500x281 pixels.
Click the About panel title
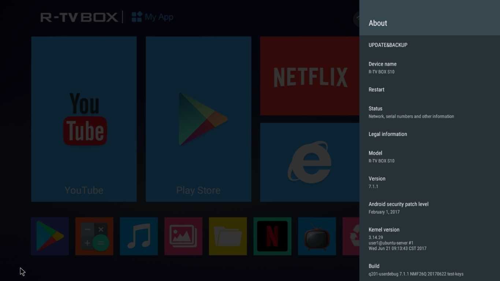[x=378, y=23]
